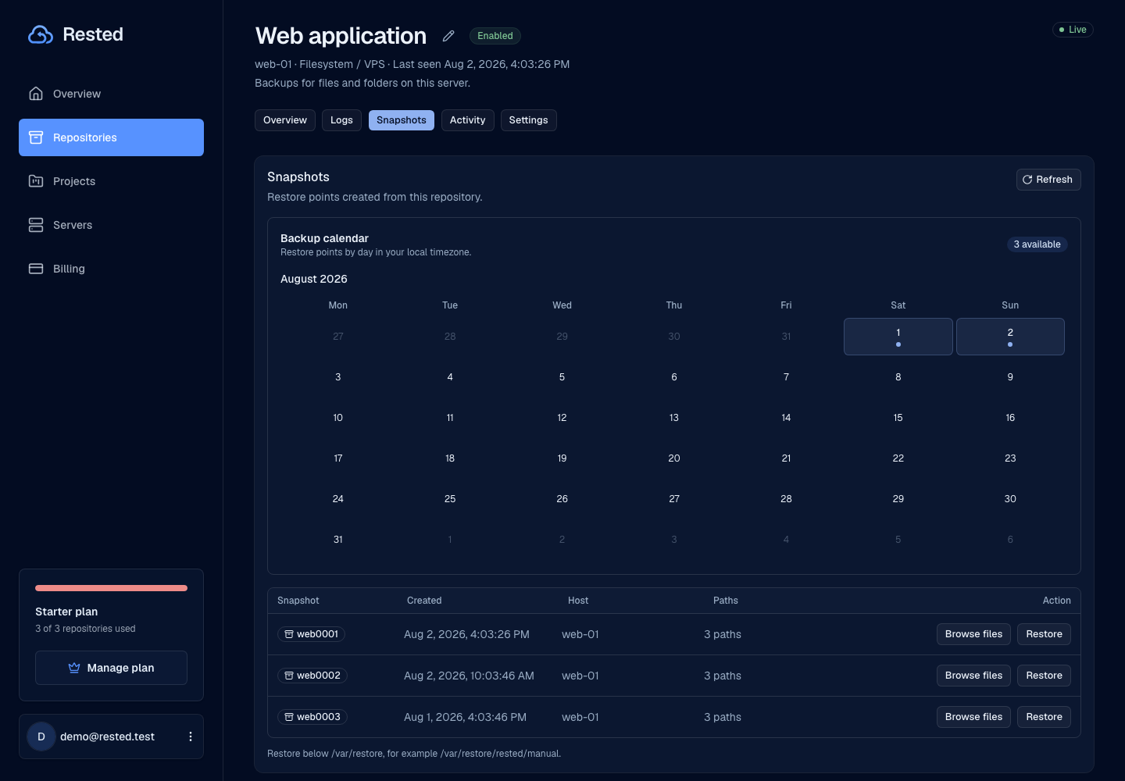The height and width of the screenshot is (781, 1125).
Task: Click the Refresh button label
Action: [1054, 180]
